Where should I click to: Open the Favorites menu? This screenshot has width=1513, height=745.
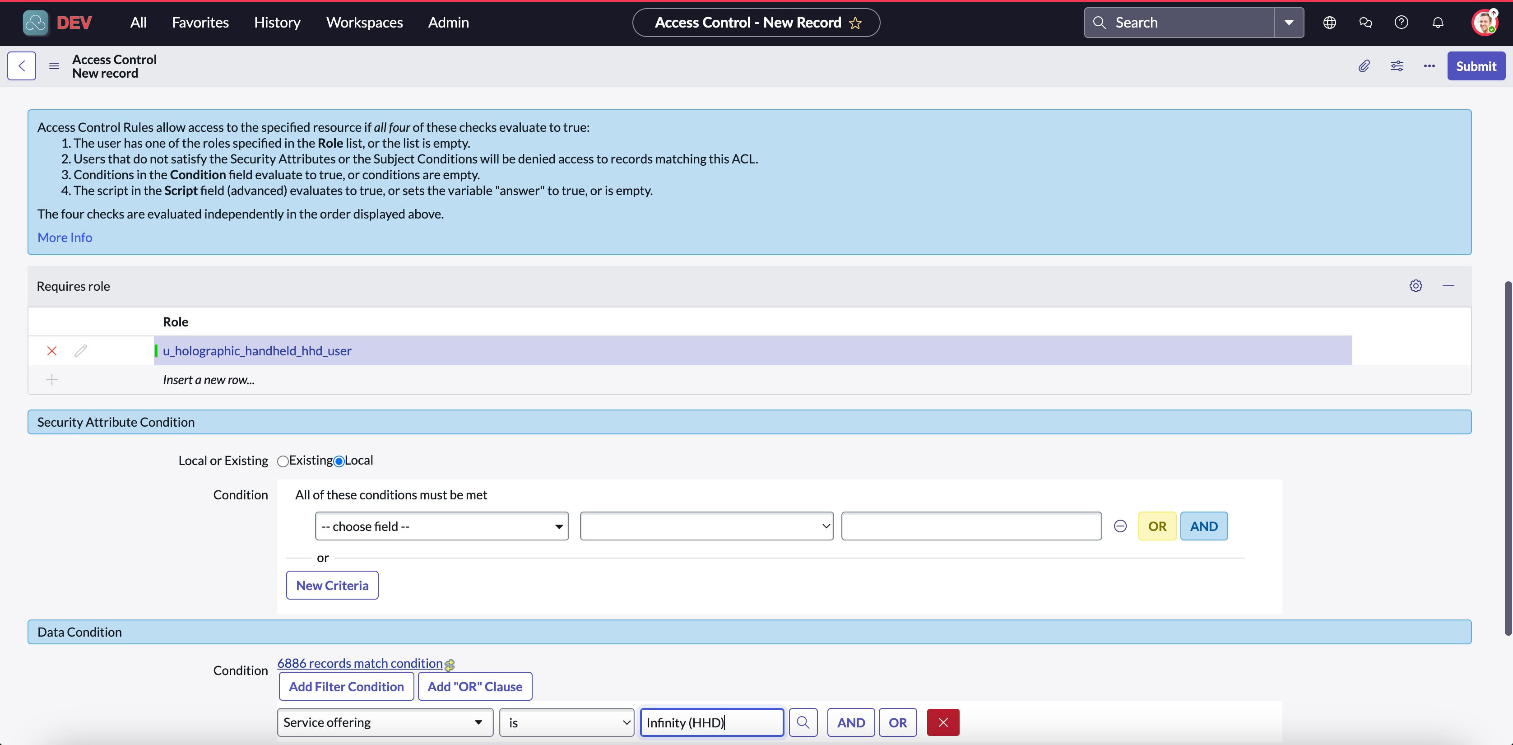coord(200,22)
